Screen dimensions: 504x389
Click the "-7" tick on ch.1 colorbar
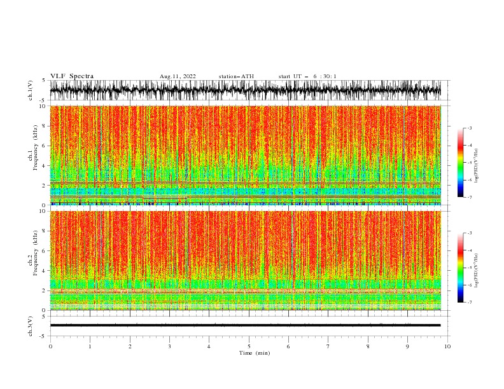469,198
